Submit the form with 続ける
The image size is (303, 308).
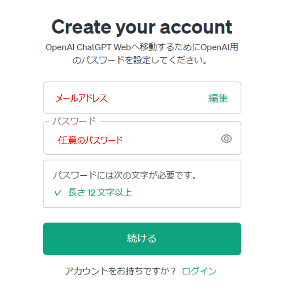142,239
